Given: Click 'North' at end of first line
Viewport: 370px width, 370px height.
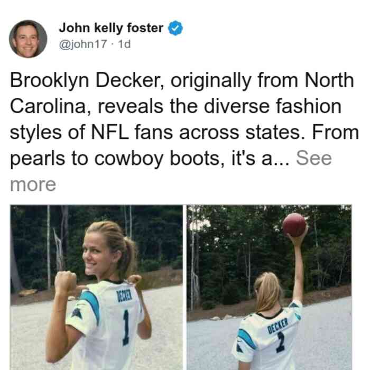Looking at the screenshot, I should coord(329,80).
